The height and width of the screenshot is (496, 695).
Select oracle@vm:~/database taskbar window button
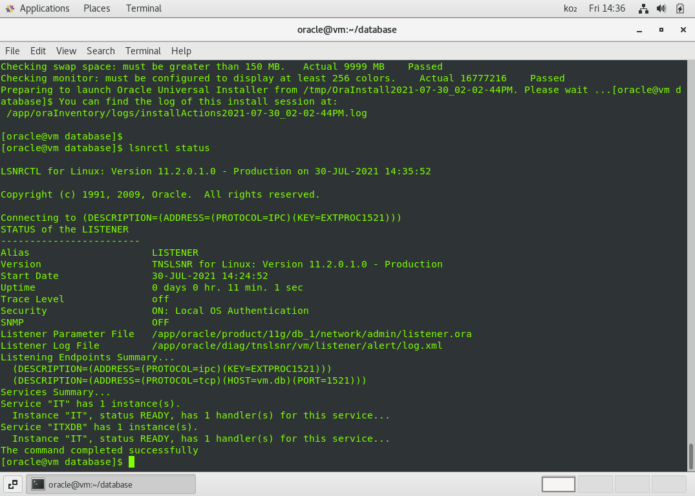coord(111,484)
